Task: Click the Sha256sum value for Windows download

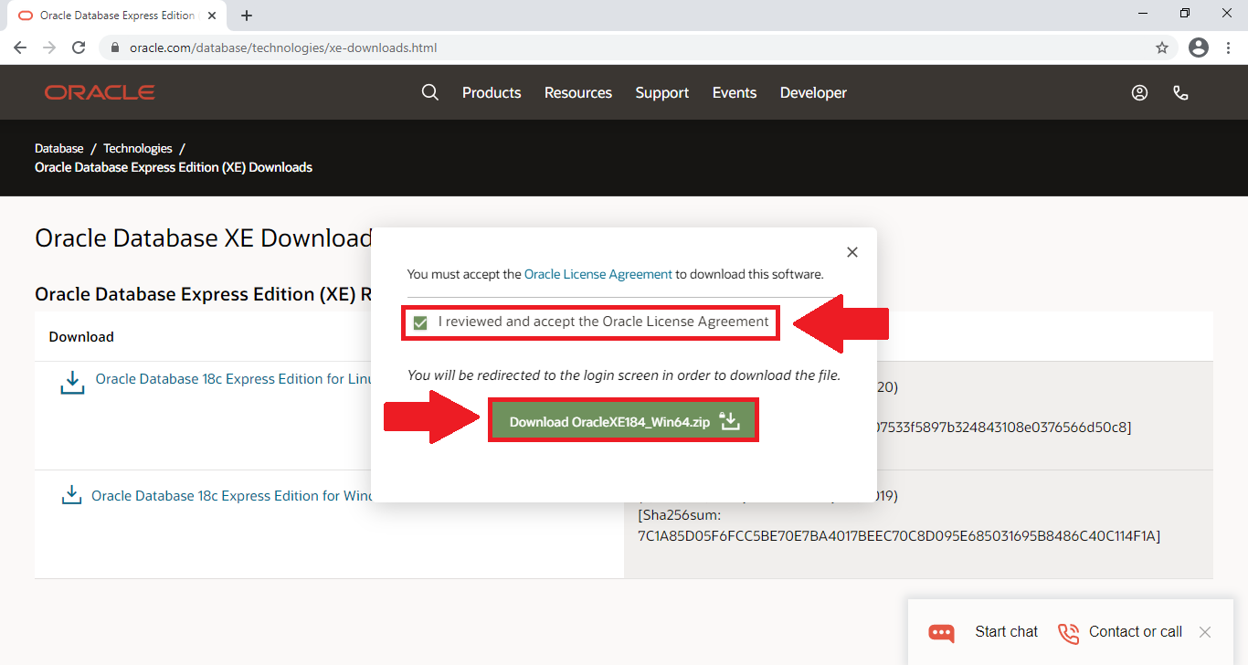Action: (x=899, y=536)
